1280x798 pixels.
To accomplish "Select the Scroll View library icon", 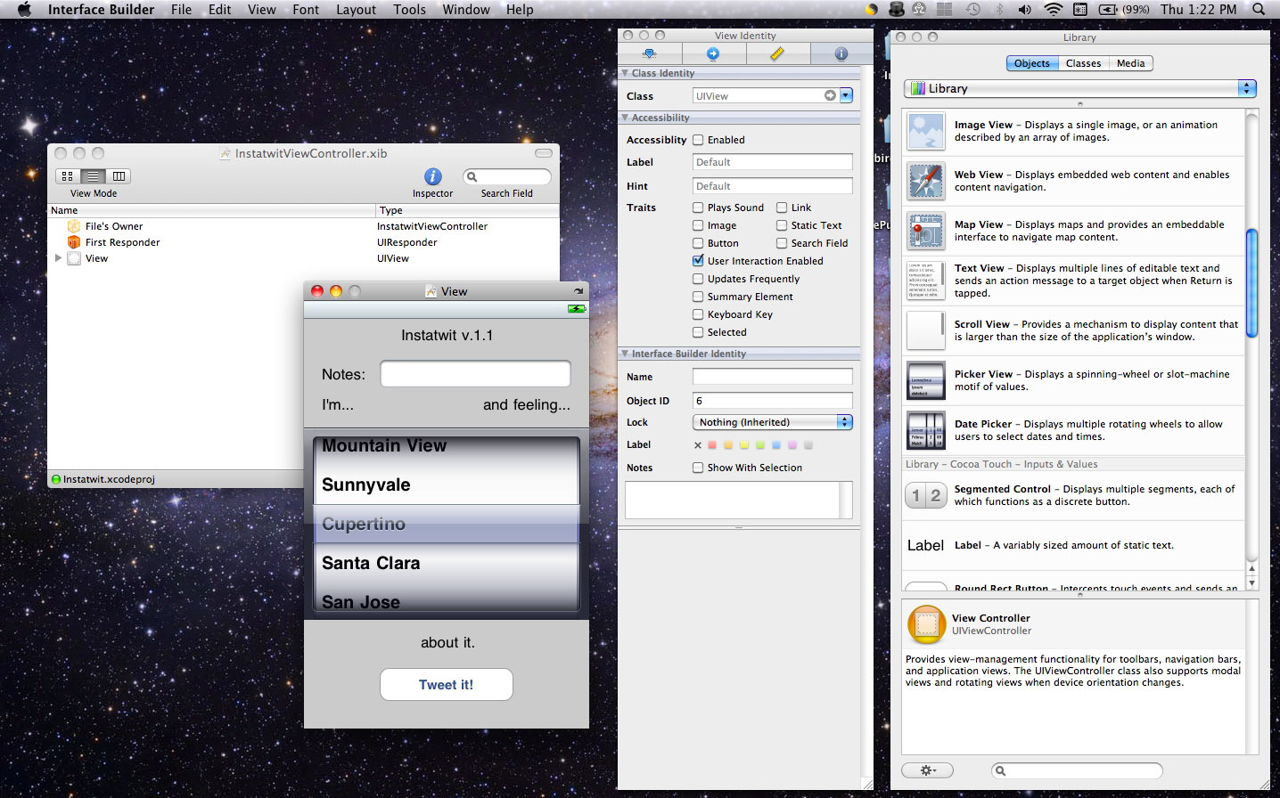I will point(926,330).
